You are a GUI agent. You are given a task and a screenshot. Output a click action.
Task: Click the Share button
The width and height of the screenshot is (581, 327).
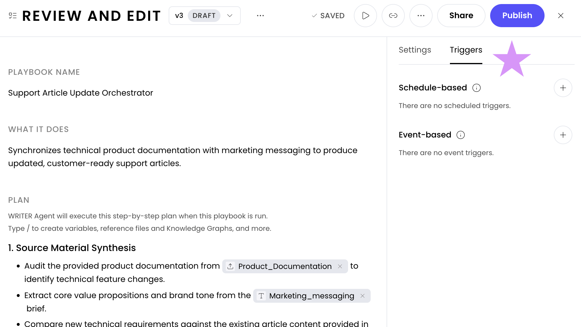point(461,16)
